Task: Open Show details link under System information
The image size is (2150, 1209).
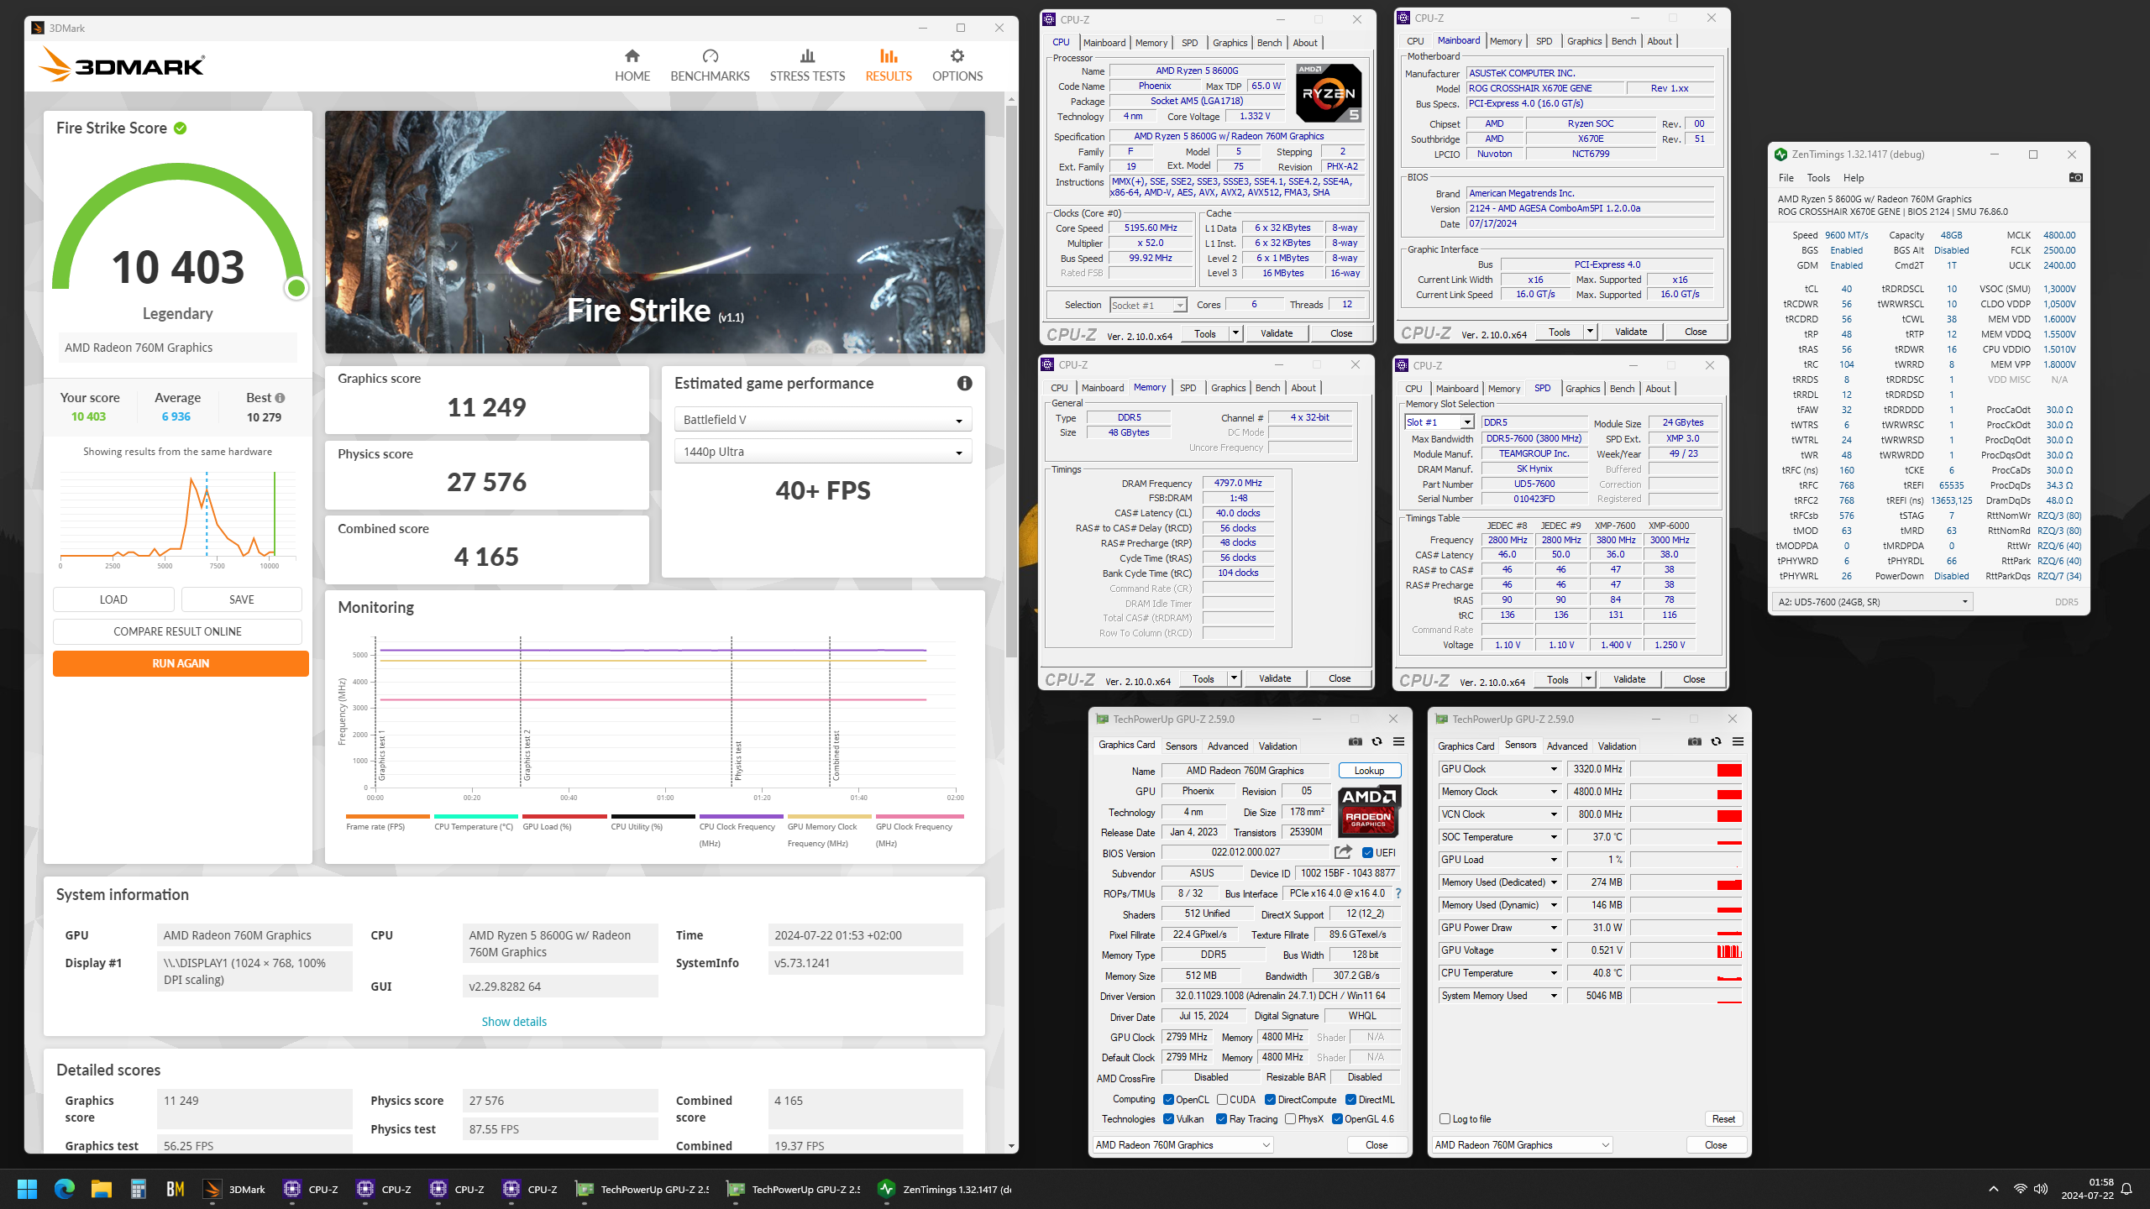Action: [514, 1022]
